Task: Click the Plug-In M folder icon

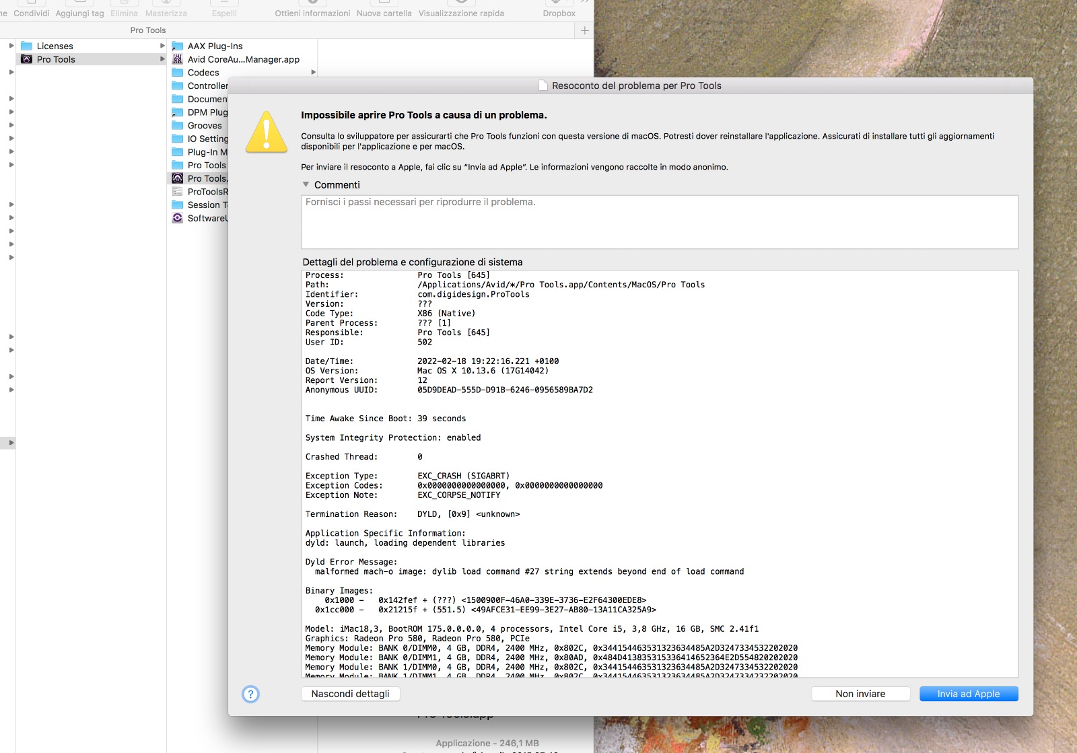Action: click(178, 152)
